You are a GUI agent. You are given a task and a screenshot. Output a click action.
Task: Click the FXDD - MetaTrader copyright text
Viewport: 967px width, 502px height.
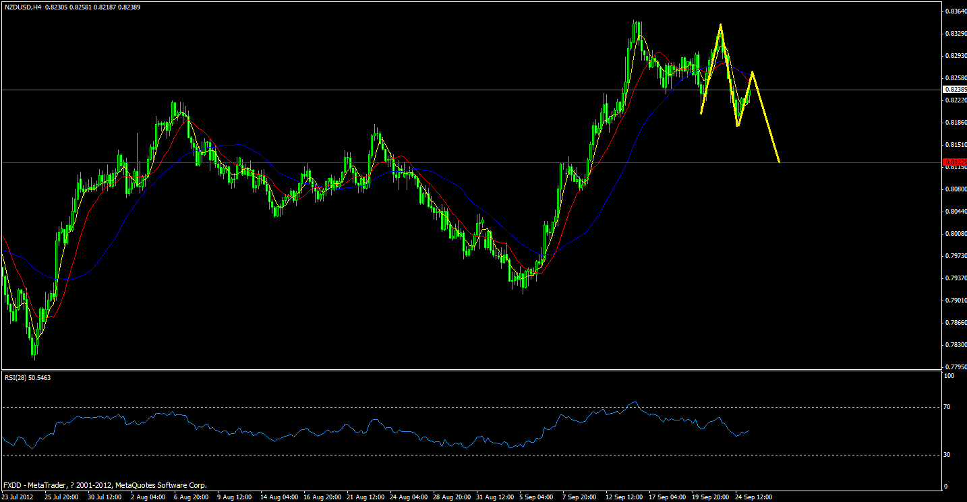(x=105, y=484)
